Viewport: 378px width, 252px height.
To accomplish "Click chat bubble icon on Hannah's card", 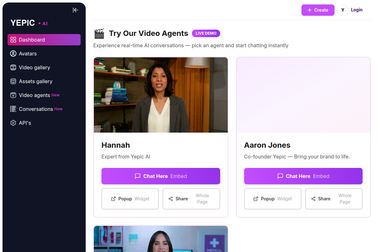I will pyautogui.click(x=138, y=176).
